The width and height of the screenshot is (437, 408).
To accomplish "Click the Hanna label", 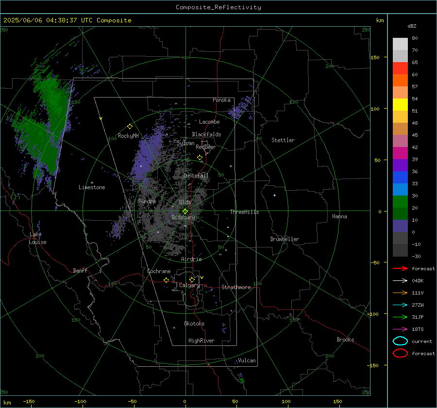I will click(x=339, y=216).
